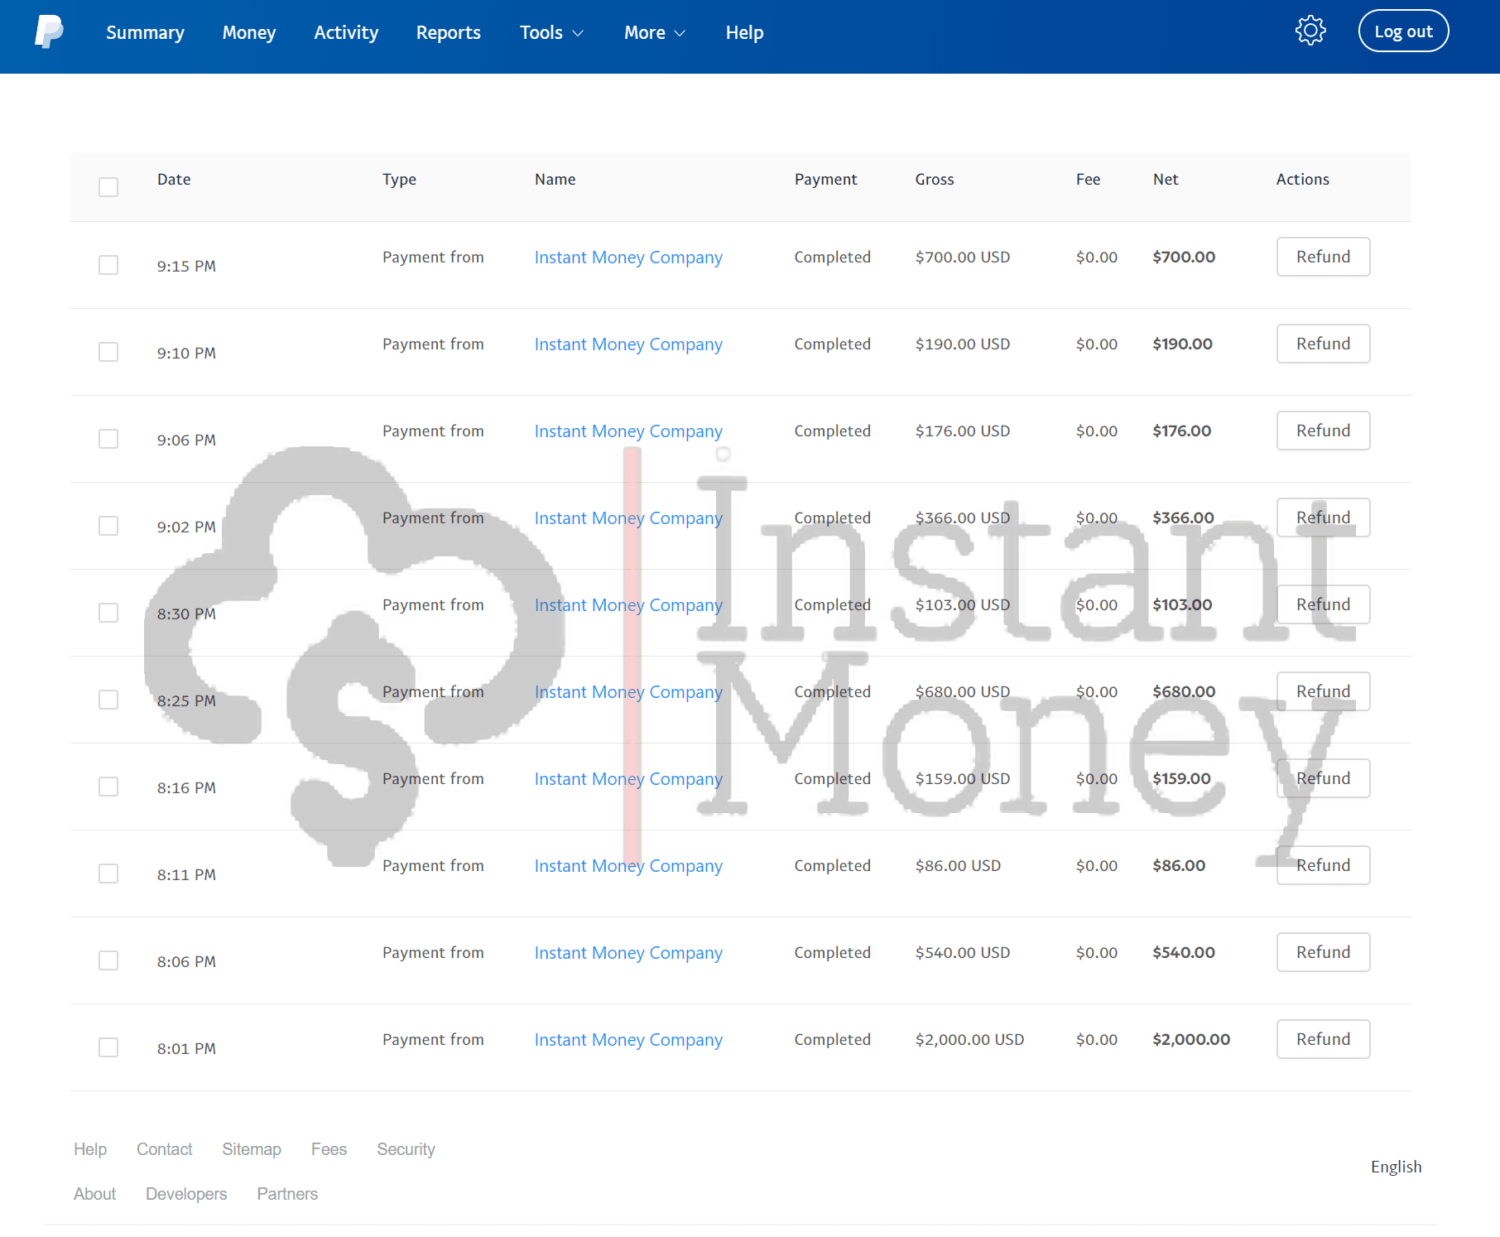Change language from English selector
Viewport: 1500px width, 1237px height.
coord(1396,1167)
